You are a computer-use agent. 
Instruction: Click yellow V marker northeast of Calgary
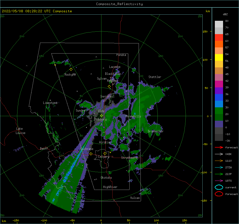tap(110, 152)
